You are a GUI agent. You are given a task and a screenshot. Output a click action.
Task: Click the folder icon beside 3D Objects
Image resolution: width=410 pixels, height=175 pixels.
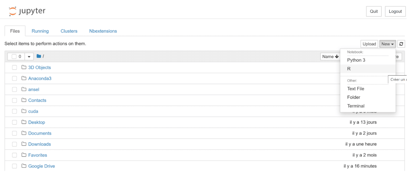(24, 67)
